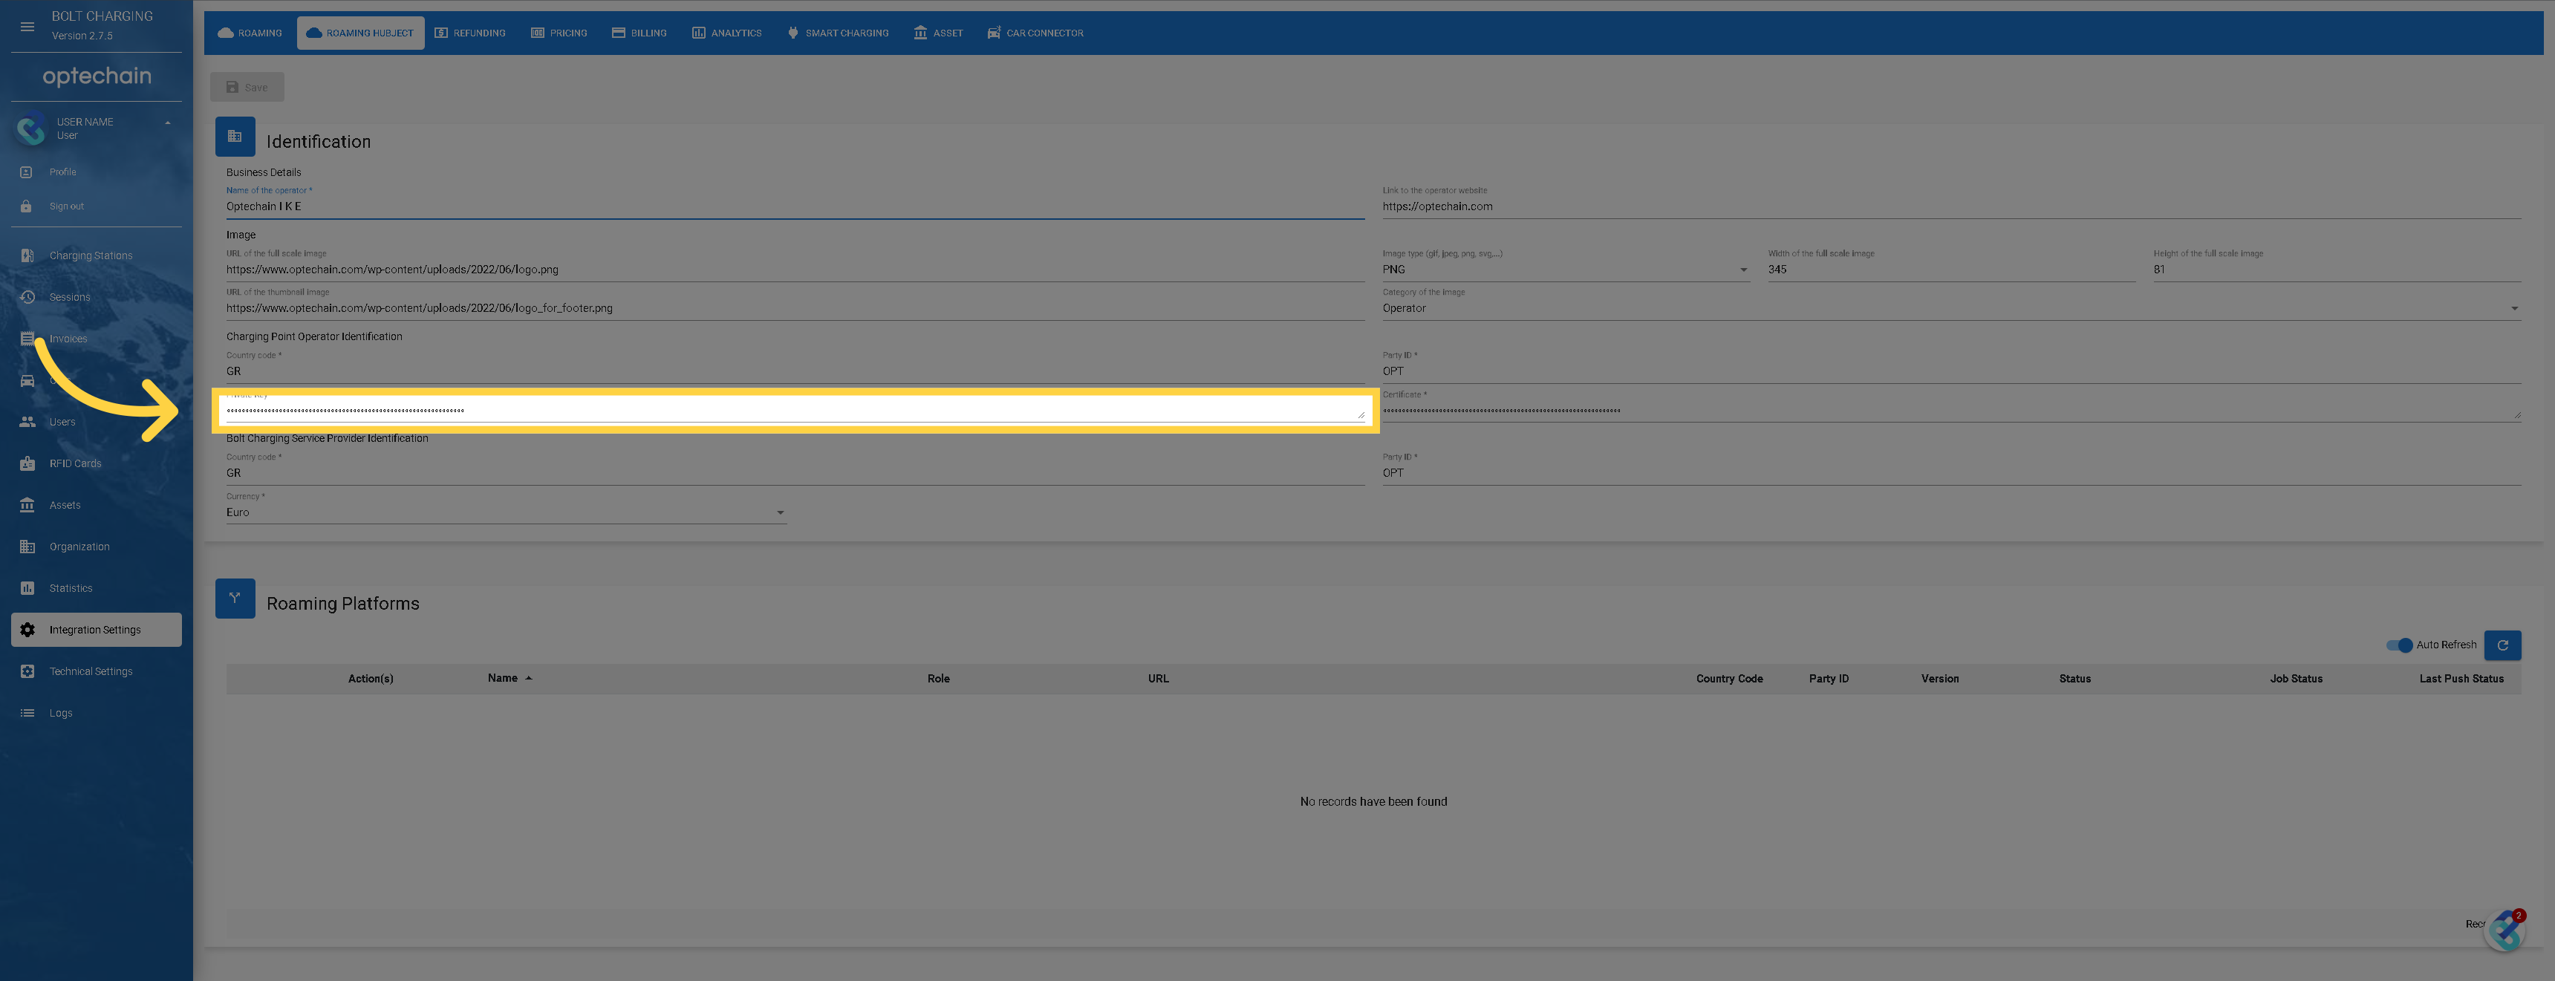
Task: Click optechain logo text
Action: (x=97, y=76)
